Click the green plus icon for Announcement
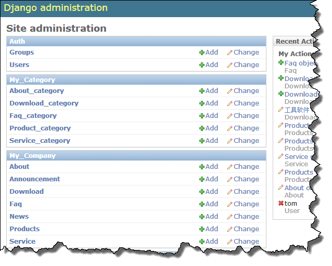 (x=202, y=179)
